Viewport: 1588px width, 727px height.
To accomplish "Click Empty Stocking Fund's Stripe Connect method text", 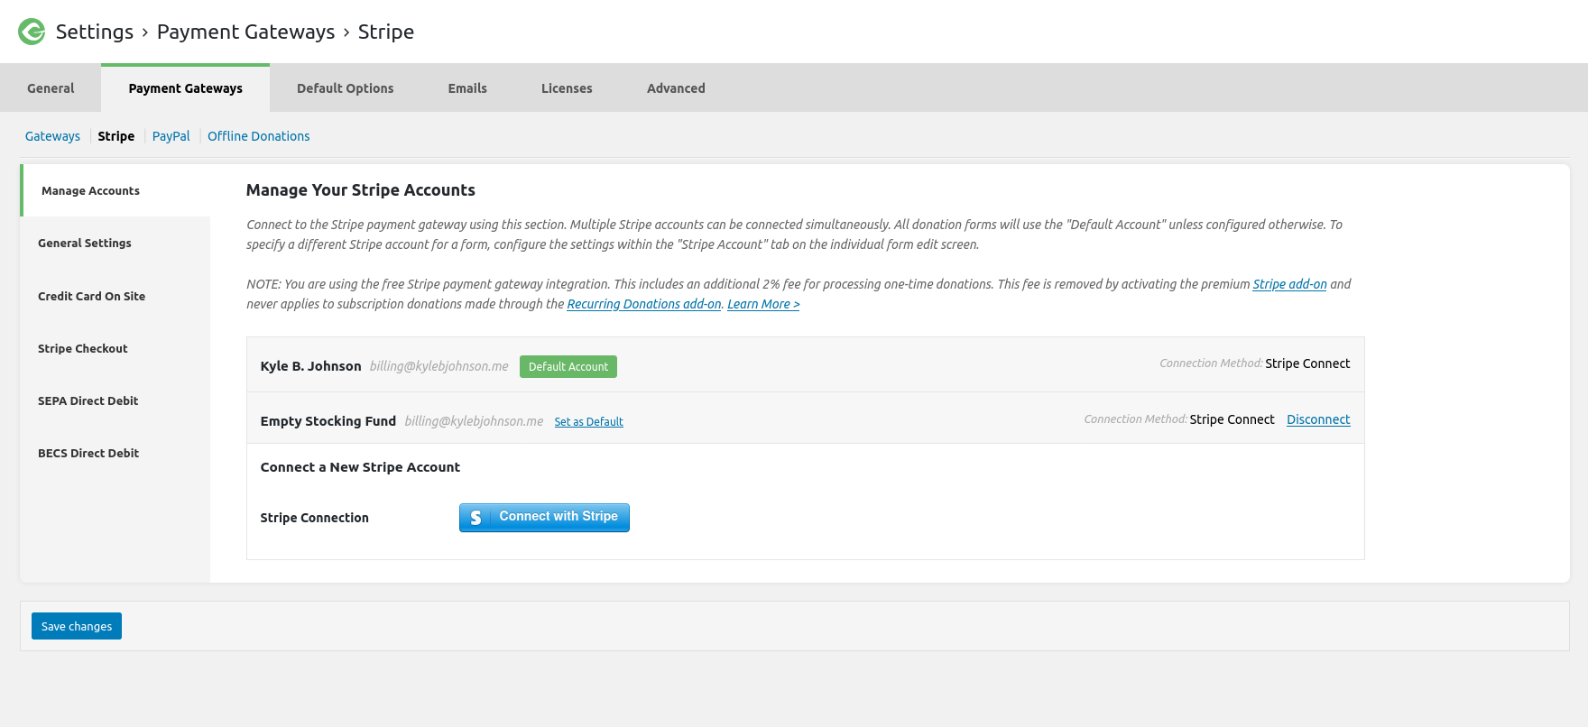I will tap(1232, 419).
